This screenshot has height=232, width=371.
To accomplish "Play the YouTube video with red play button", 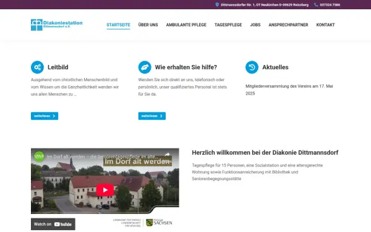I will 105,190.
